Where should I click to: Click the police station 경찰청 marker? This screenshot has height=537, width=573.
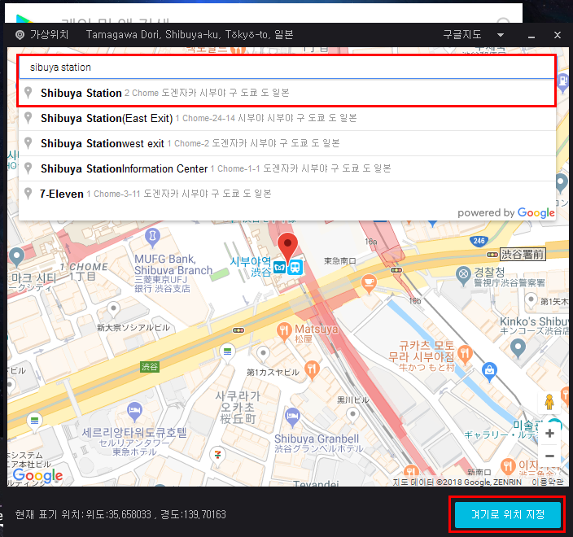tap(463, 276)
